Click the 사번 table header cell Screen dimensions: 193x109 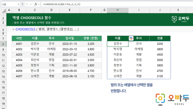tap(19, 38)
